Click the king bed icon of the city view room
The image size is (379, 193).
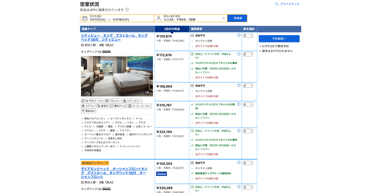(x=106, y=52)
